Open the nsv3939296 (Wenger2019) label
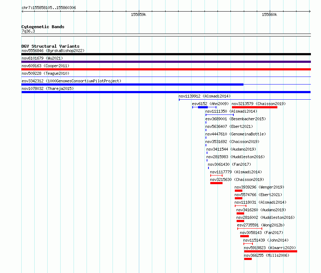This screenshot has height=273, width=321. (x=259, y=187)
